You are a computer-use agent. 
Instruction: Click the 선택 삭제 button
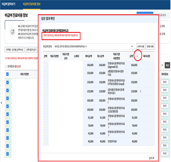(141, 47)
